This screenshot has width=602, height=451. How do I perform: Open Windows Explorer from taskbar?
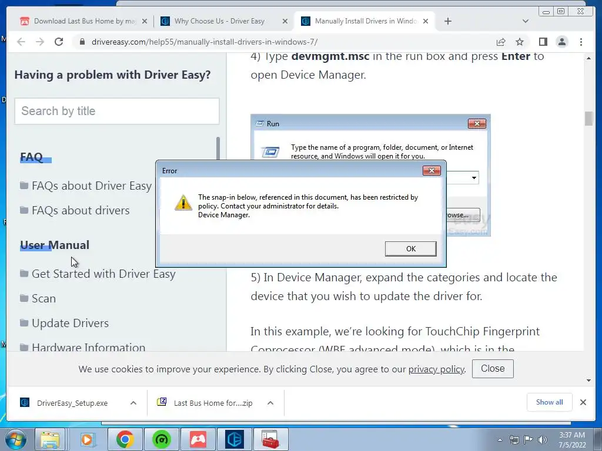point(50,439)
